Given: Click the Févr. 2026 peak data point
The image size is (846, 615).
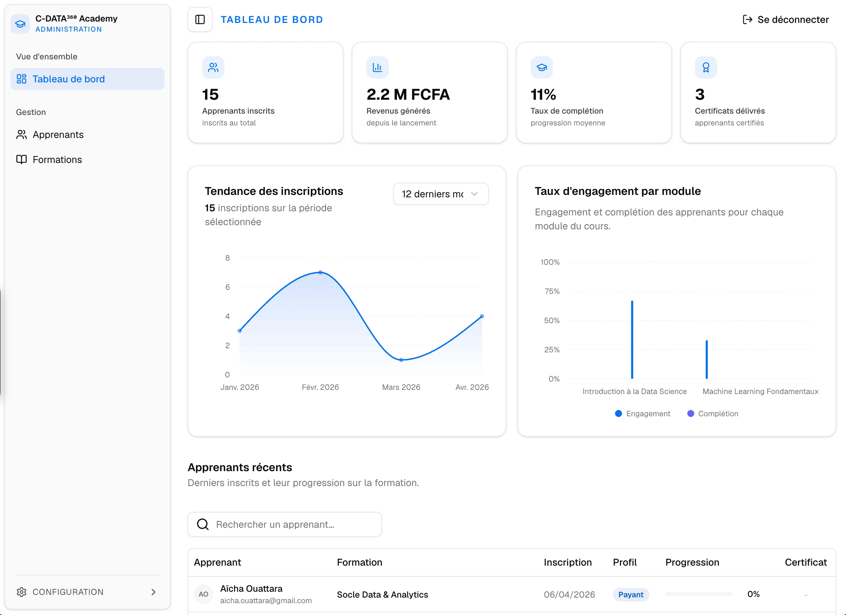Looking at the screenshot, I should (x=321, y=272).
